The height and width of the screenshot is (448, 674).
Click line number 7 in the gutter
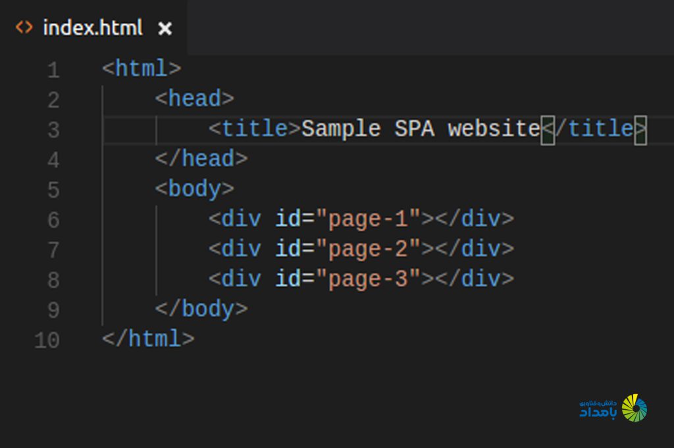coord(53,250)
